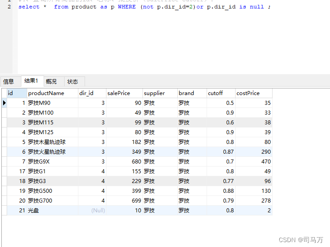
Task: Select cell 罗技G9X
Action: (53, 162)
